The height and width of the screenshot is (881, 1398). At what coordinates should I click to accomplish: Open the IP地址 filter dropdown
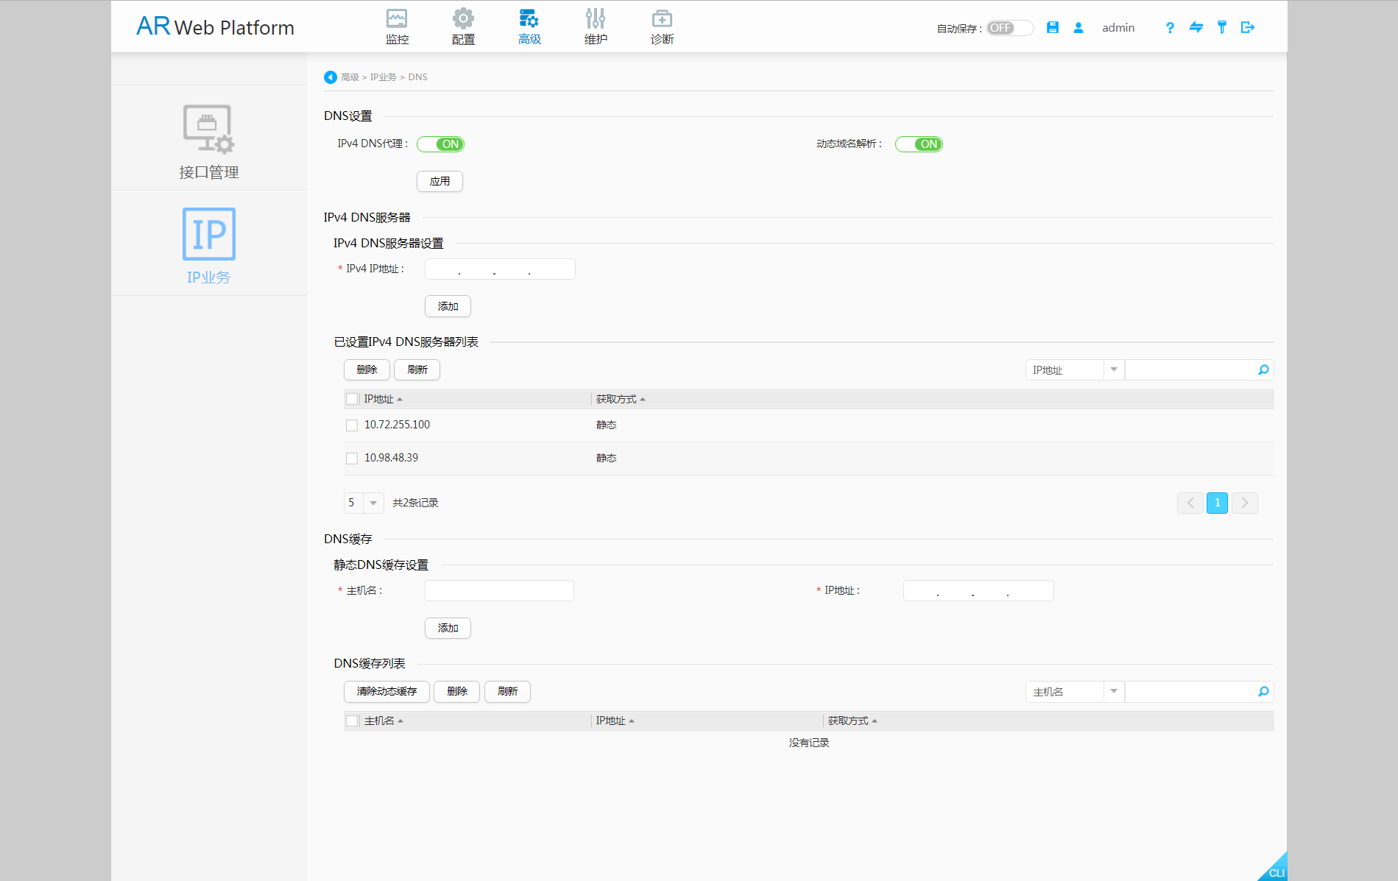click(x=1114, y=369)
